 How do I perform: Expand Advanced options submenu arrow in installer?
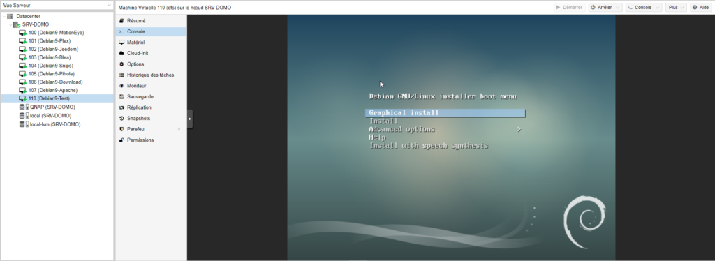(519, 129)
